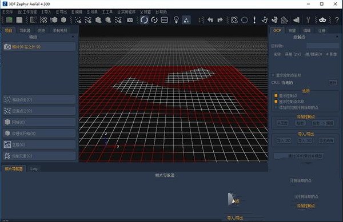Viewport: 343px width, 222px height.
Task: Click the wrench settings icon
Action: tap(308, 20)
